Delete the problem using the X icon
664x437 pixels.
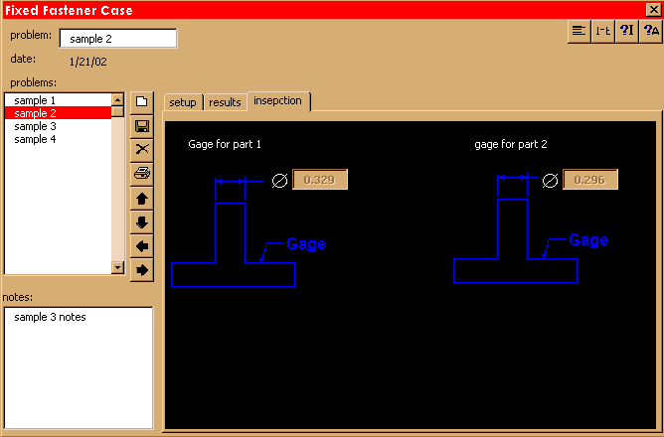(142, 149)
